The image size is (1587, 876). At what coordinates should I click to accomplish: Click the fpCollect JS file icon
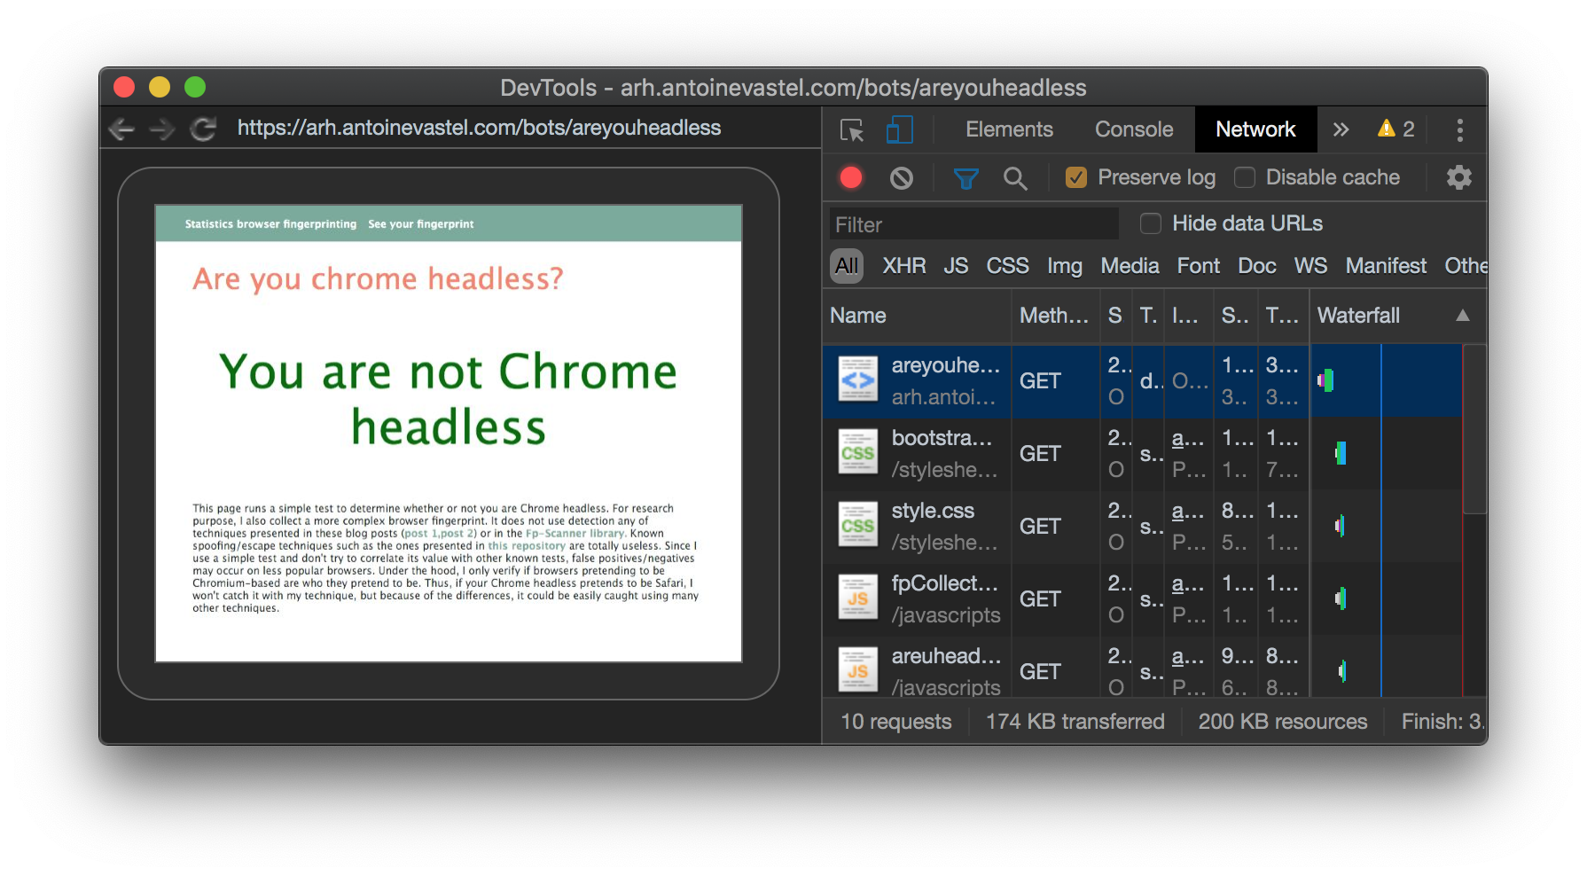point(857,598)
